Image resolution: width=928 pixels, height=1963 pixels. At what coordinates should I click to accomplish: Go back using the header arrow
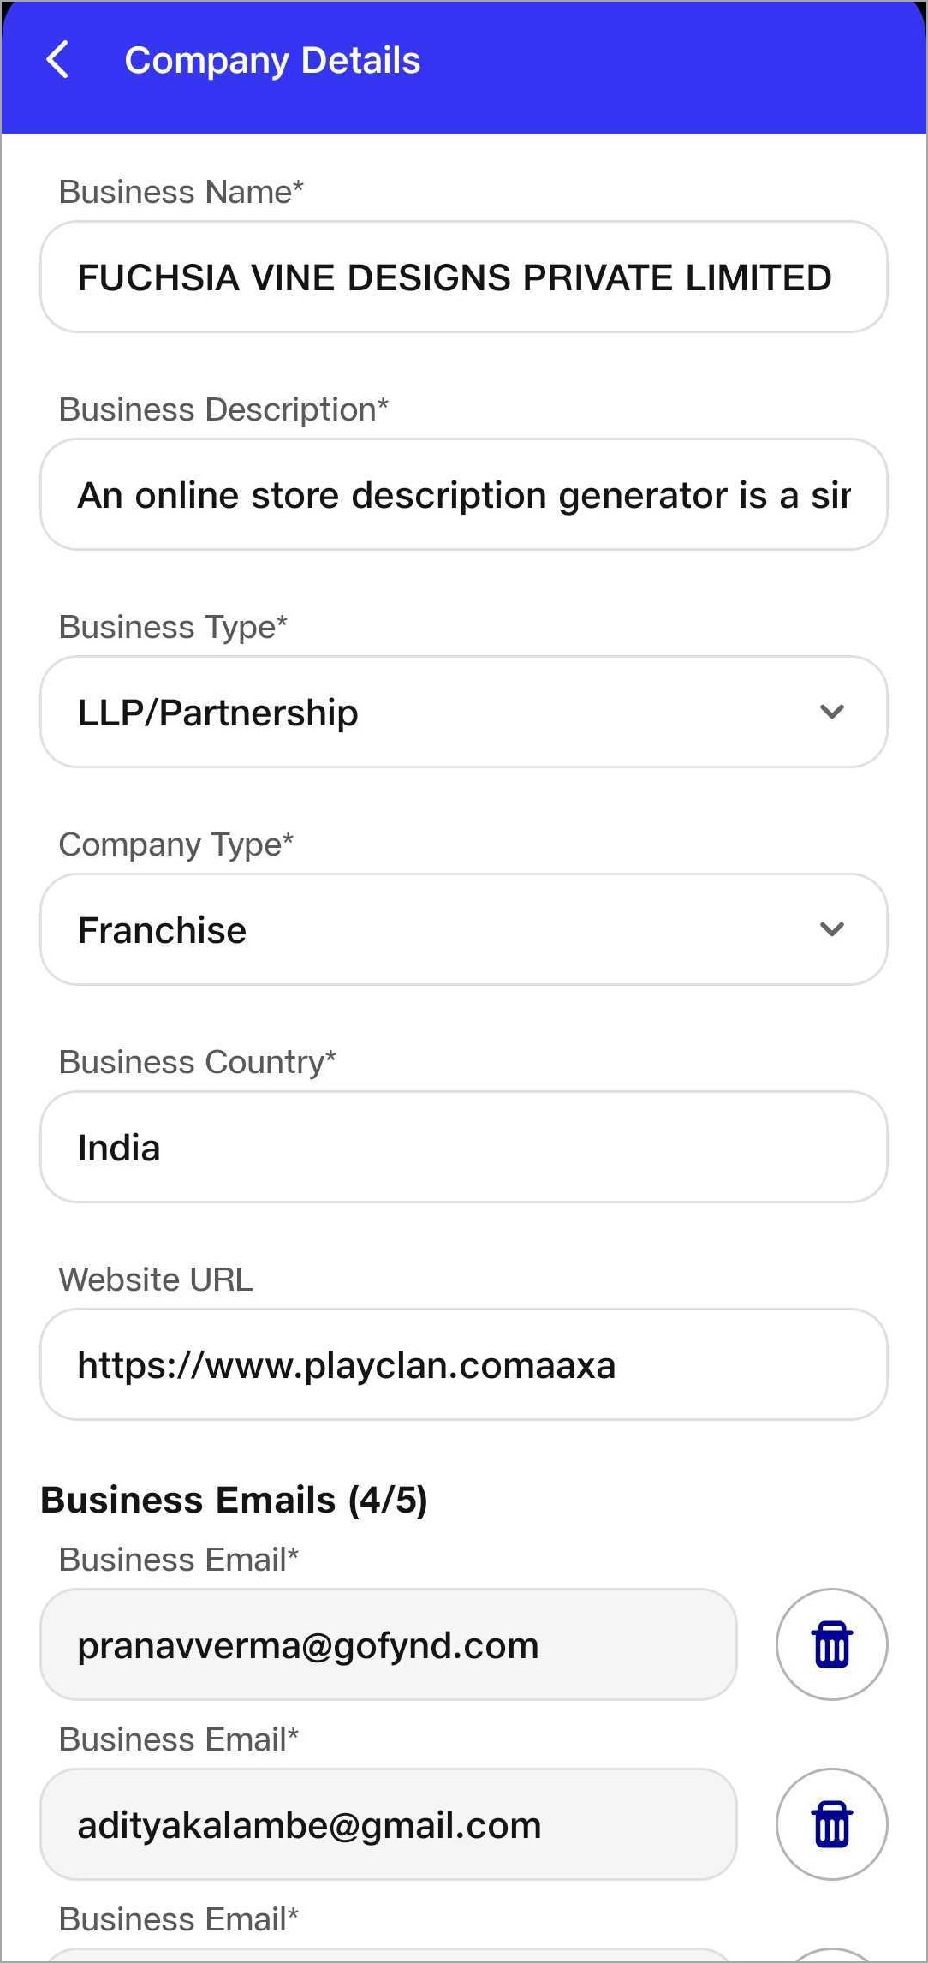(57, 61)
